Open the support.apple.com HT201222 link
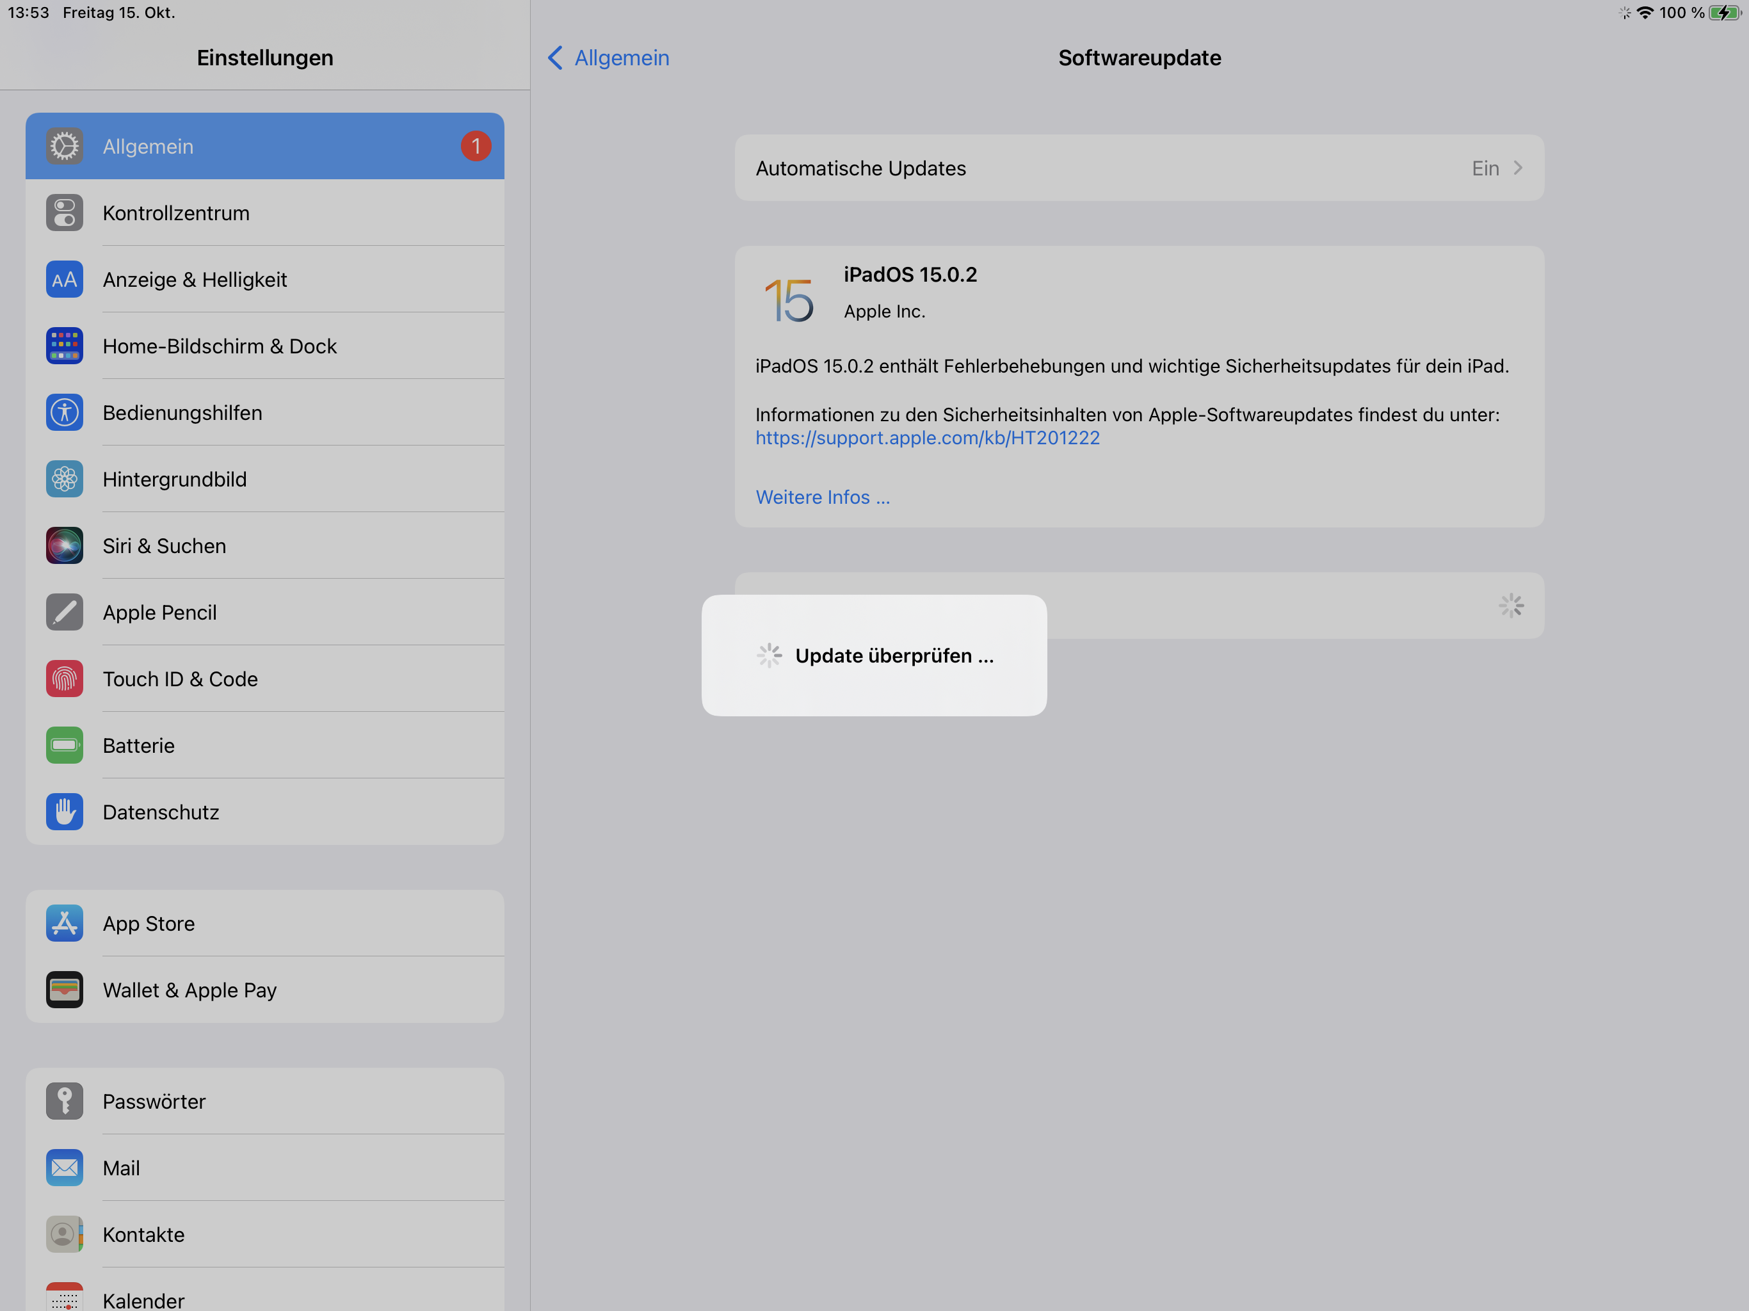This screenshot has height=1311, width=1749. pyautogui.click(x=927, y=438)
